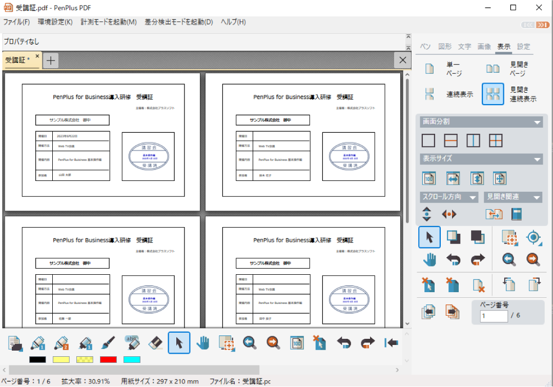Choose vertical screen split layout
This screenshot has height=387, width=553.
473,140
